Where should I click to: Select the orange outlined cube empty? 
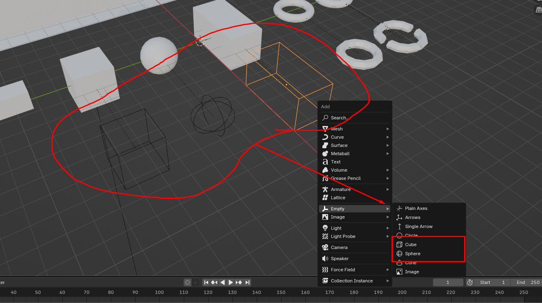pyautogui.click(x=289, y=86)
